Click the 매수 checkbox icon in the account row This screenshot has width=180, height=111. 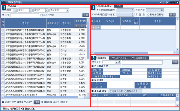click(94, 28)
